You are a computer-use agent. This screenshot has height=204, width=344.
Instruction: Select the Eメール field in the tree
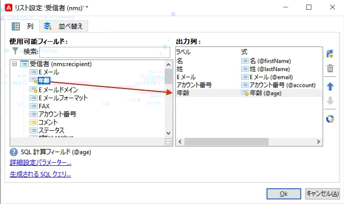[x=49, y=72]
